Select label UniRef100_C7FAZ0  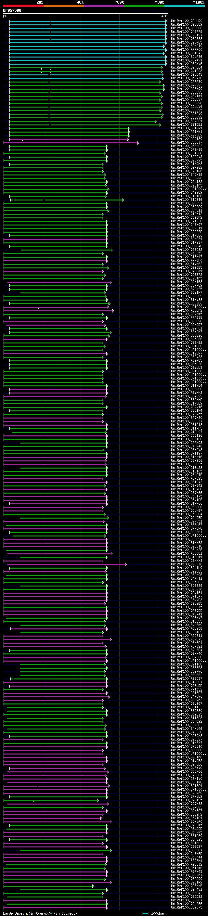[187, 82]
